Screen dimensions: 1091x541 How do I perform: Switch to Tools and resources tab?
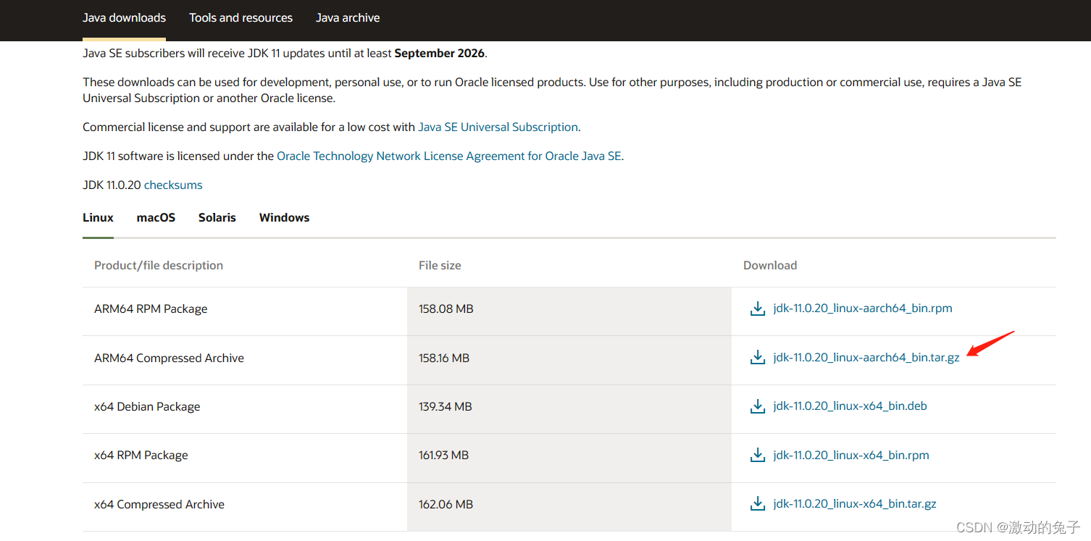pos(241,18)
